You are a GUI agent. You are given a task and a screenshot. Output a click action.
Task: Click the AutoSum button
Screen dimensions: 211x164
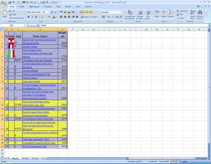(183, 11)
